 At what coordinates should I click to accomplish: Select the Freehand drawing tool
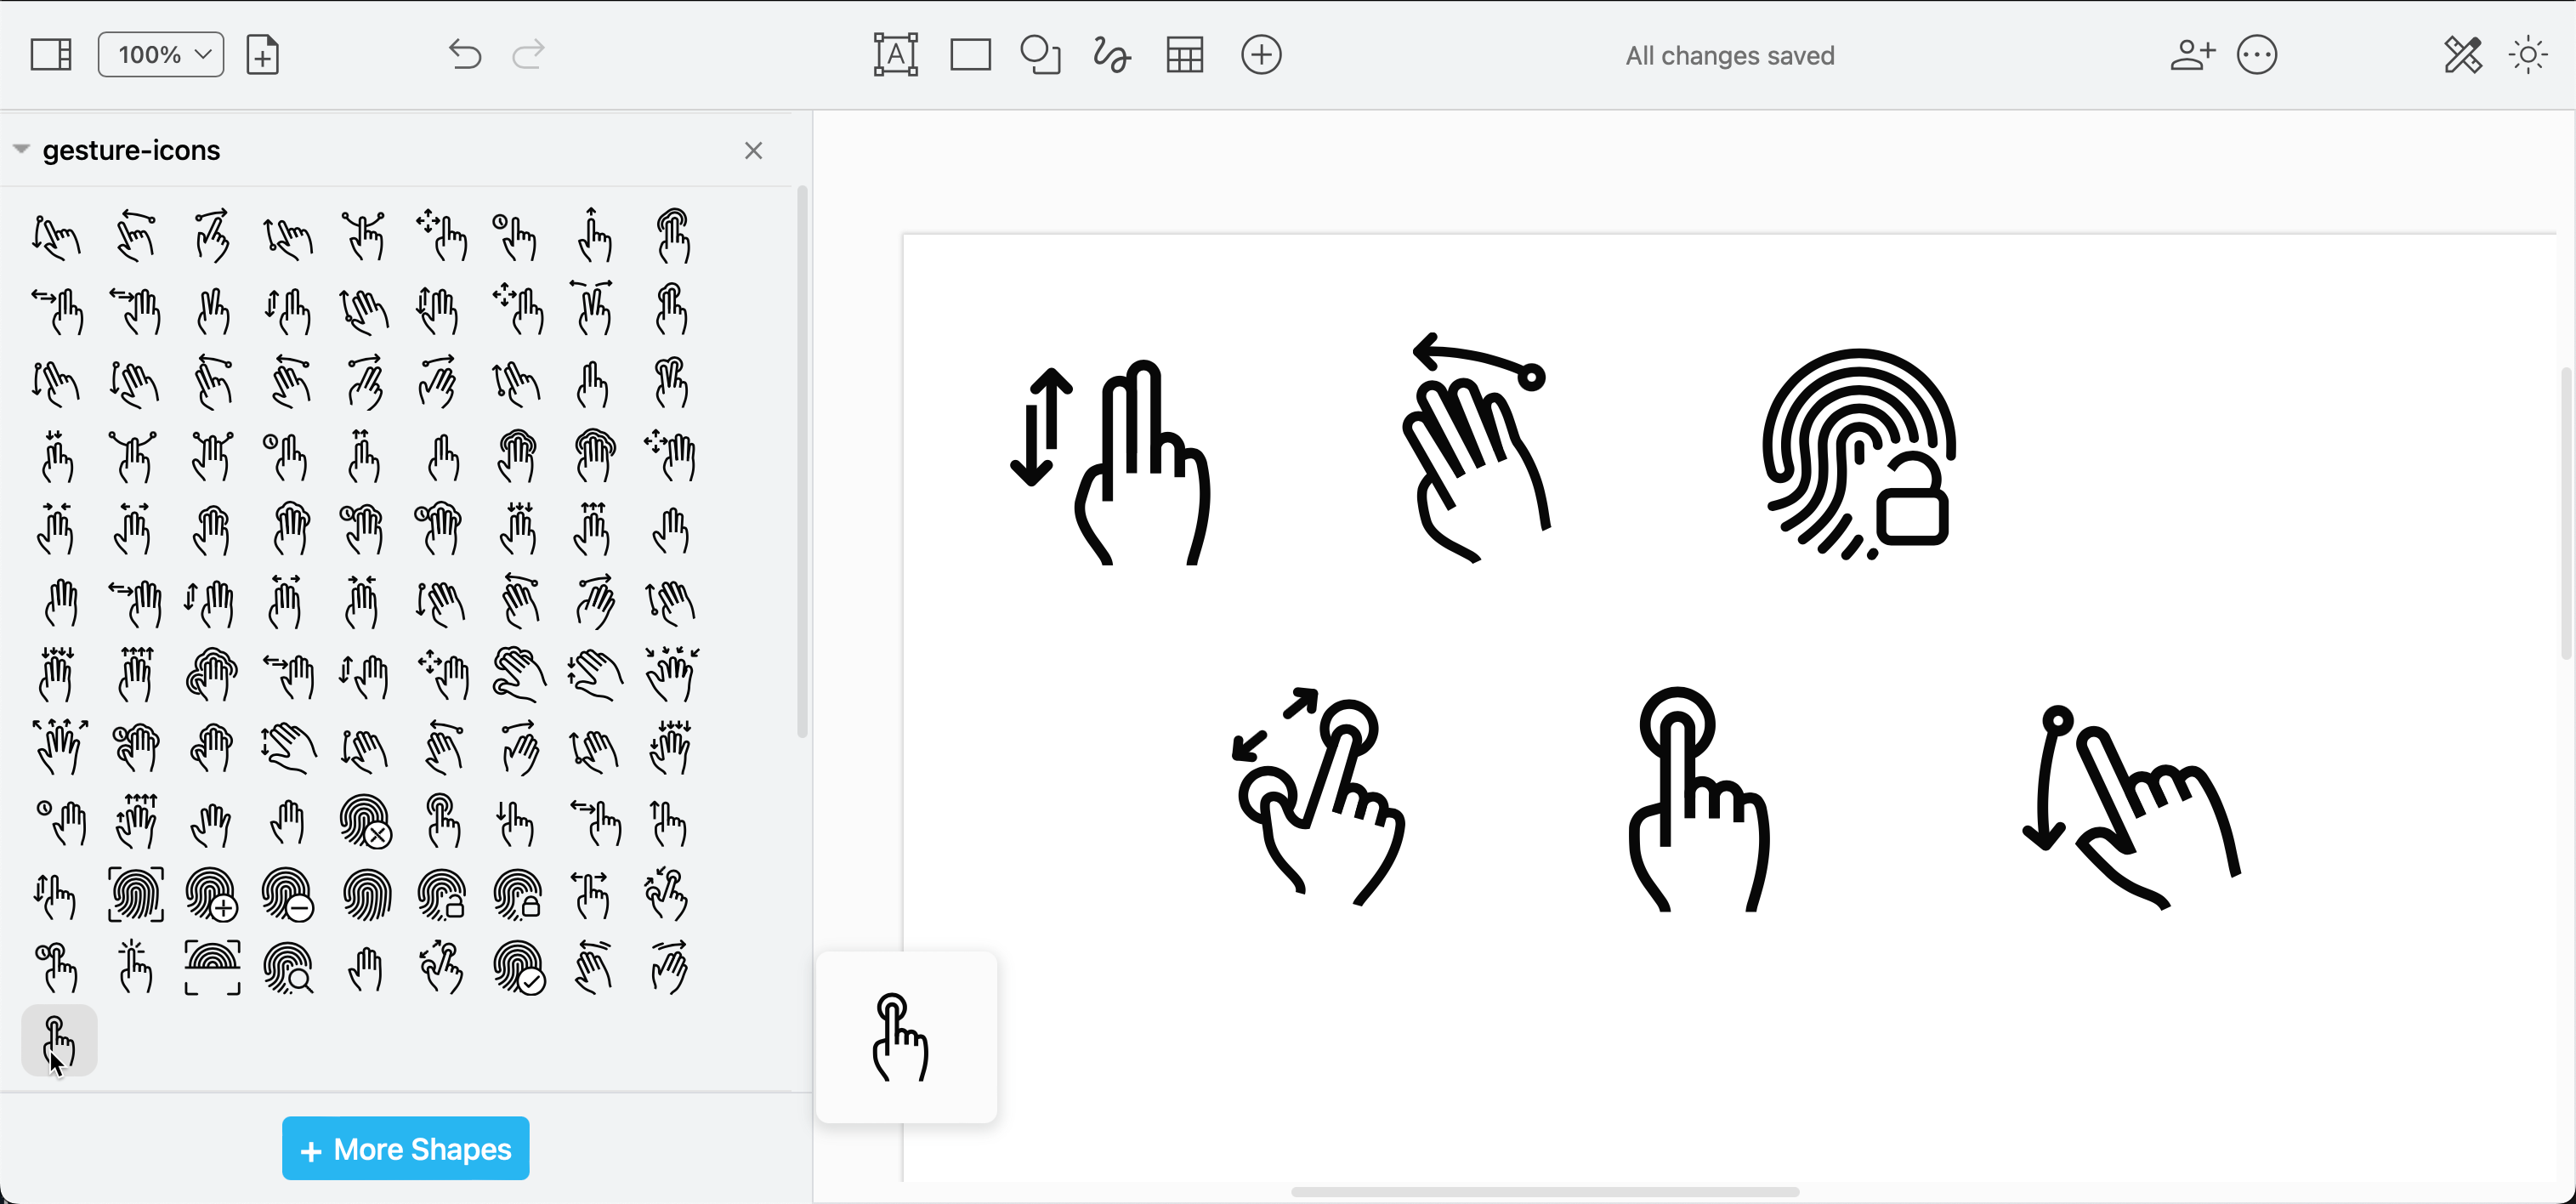(x=1111, y=55)
